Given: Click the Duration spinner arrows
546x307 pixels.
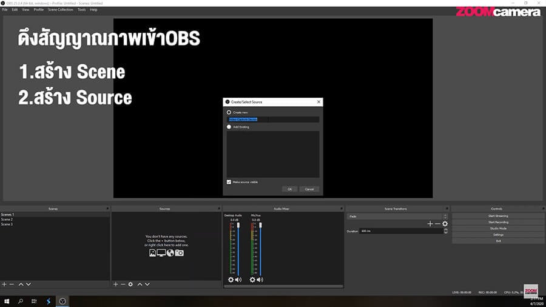Looking at the screenshot, I should coord(446,231).
